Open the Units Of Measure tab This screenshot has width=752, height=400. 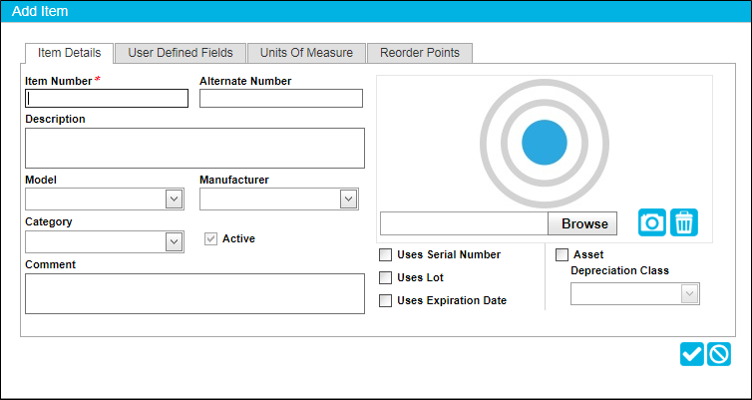306,53
